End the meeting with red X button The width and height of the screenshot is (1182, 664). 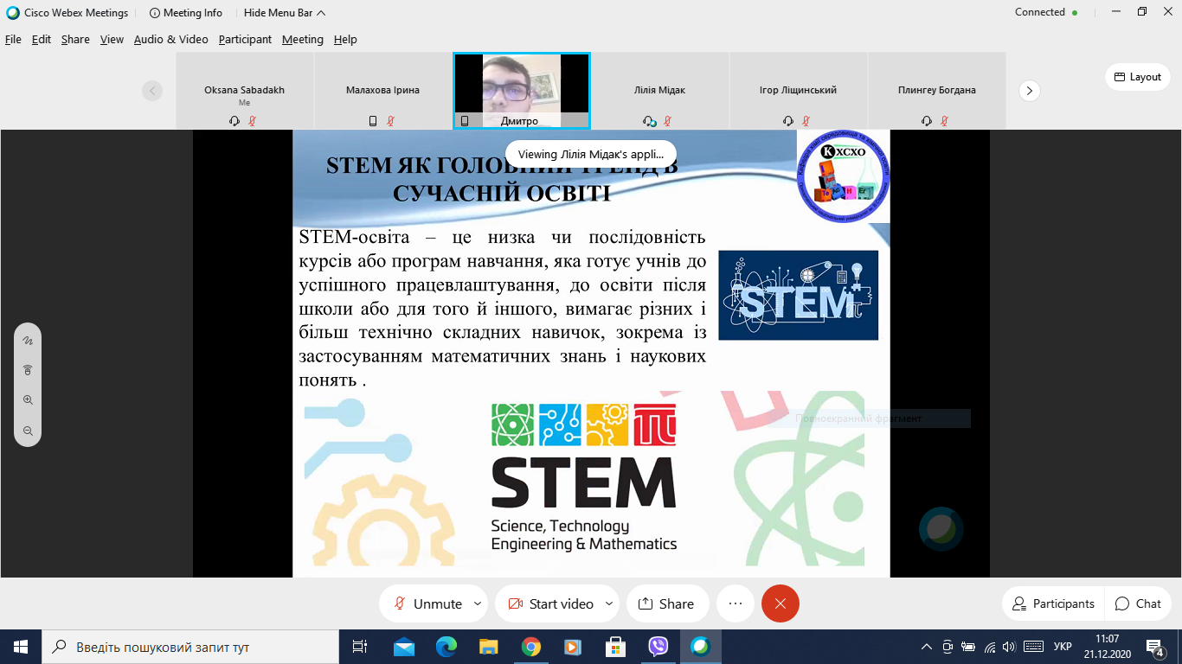coord(781,603)
